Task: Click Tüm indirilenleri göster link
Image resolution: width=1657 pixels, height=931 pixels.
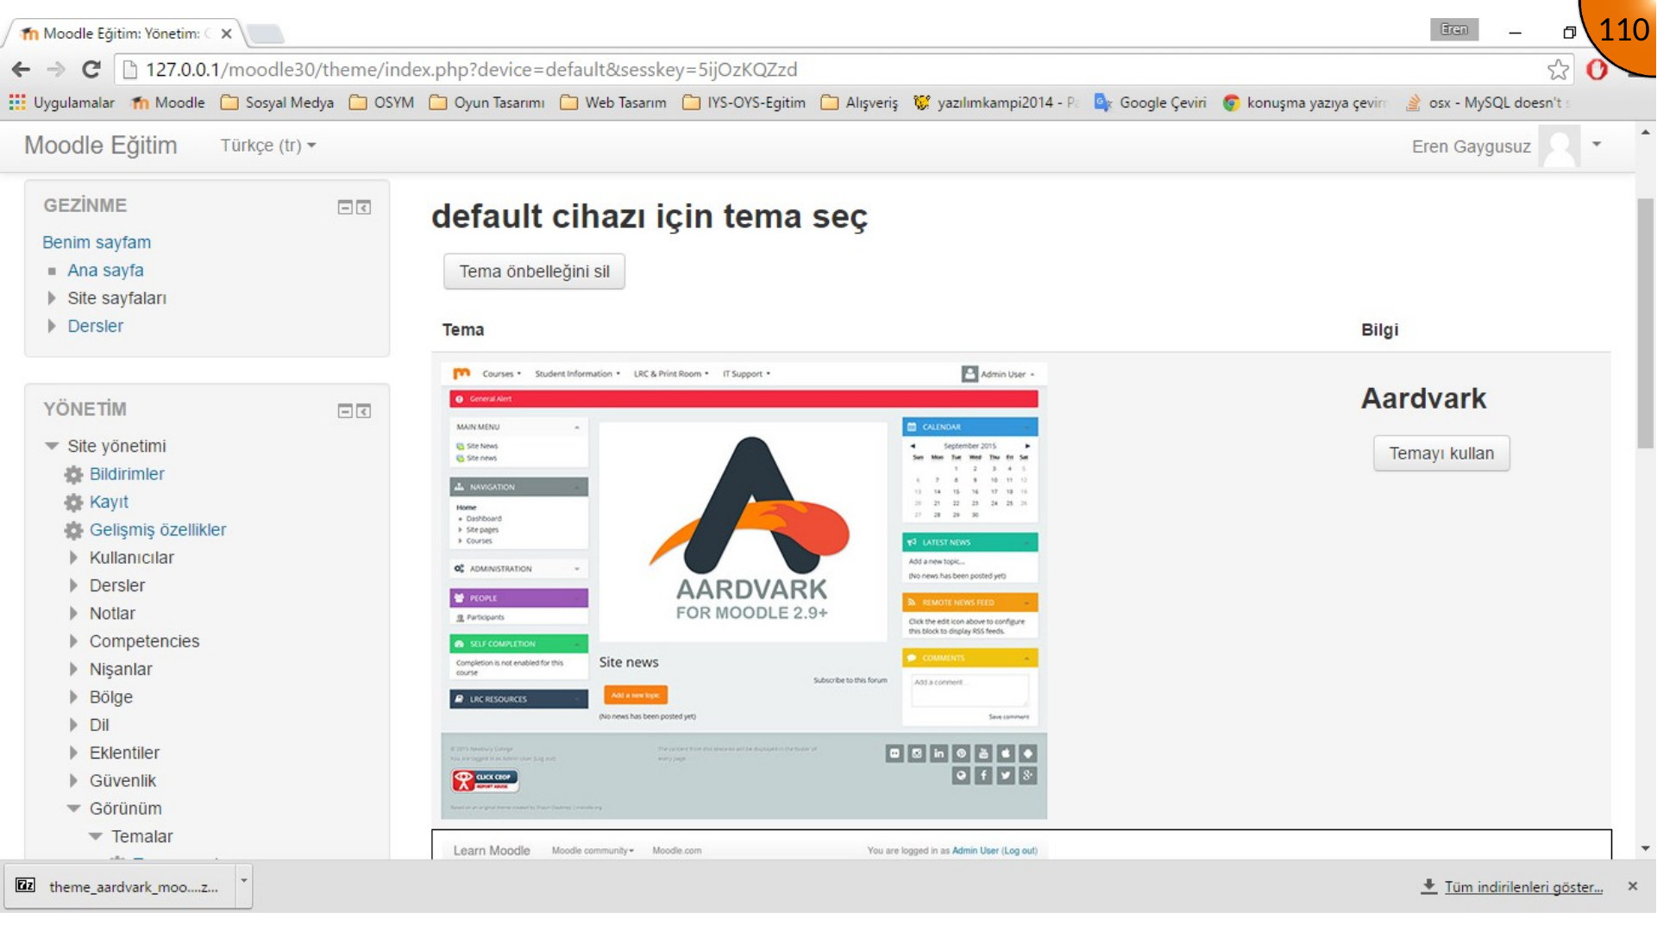Action: (x=1523, y=887)
